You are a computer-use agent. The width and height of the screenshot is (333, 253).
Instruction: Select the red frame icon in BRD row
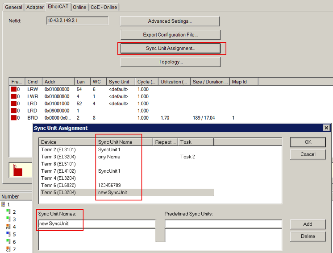[x=13, y=118]
